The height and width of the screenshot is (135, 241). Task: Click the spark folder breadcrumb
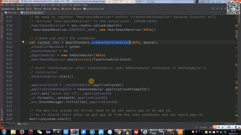(x=77, y=9)
